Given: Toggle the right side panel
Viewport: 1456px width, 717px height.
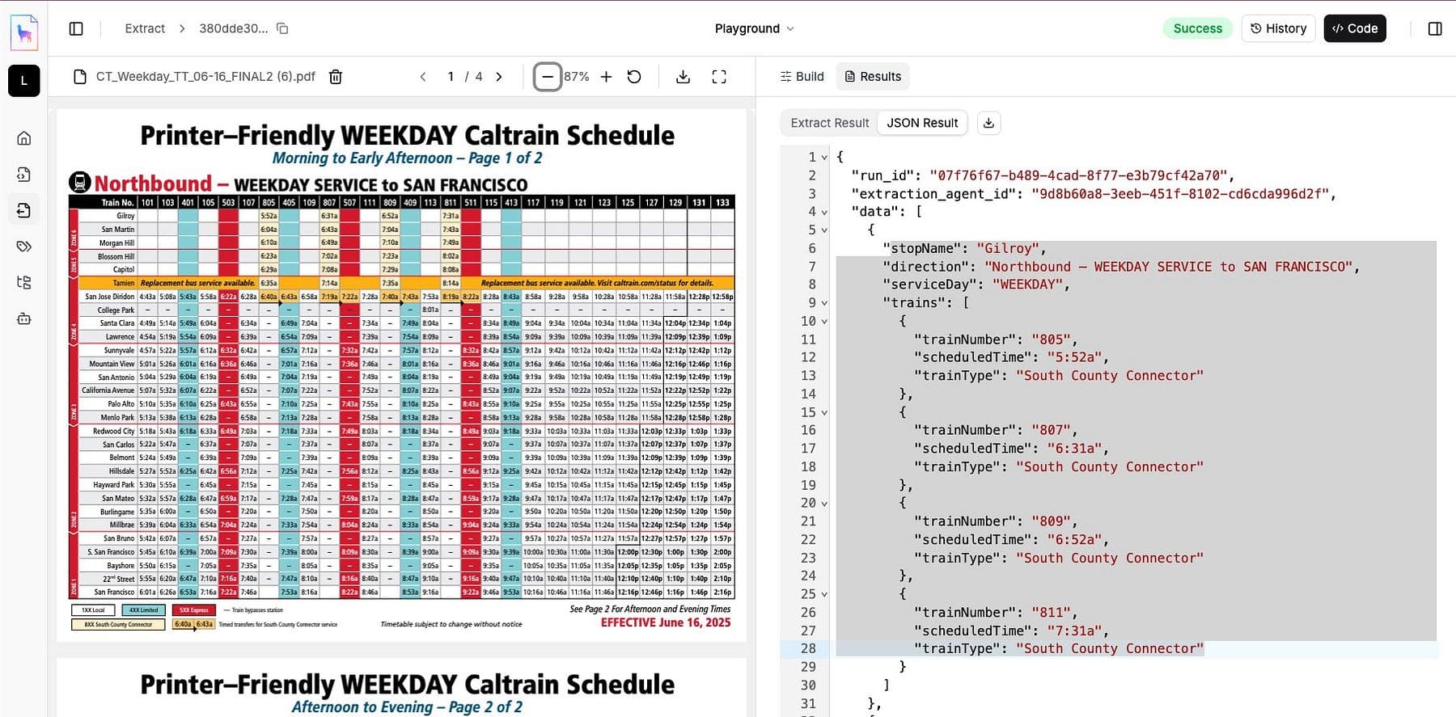Looking at the screenshot, I should coord(1435,28).
